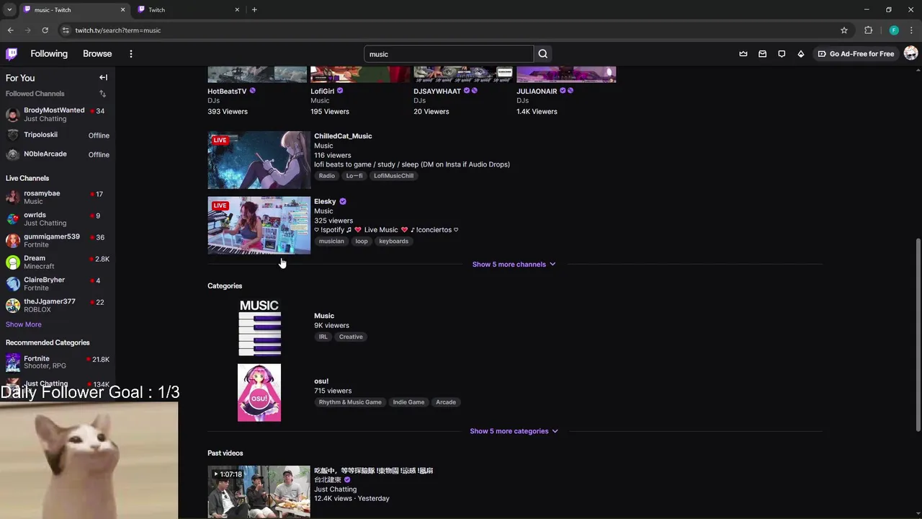Viewport: 922px width, 519px height.
Task: Open the three-dot more menu in top nav
Action: pyautogui.click(x=130, y=54)
